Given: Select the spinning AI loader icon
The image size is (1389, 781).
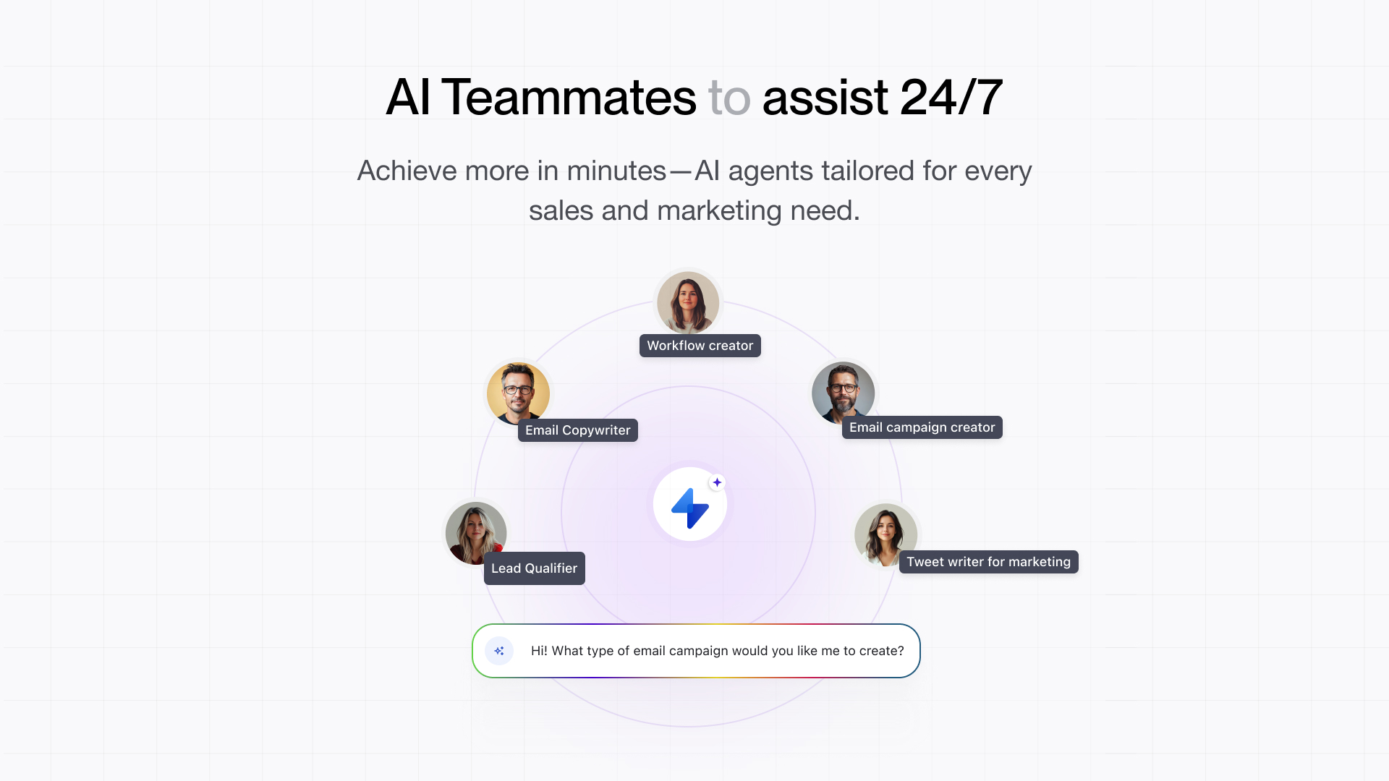Looking at the screenshot, I should coord(499,650).
